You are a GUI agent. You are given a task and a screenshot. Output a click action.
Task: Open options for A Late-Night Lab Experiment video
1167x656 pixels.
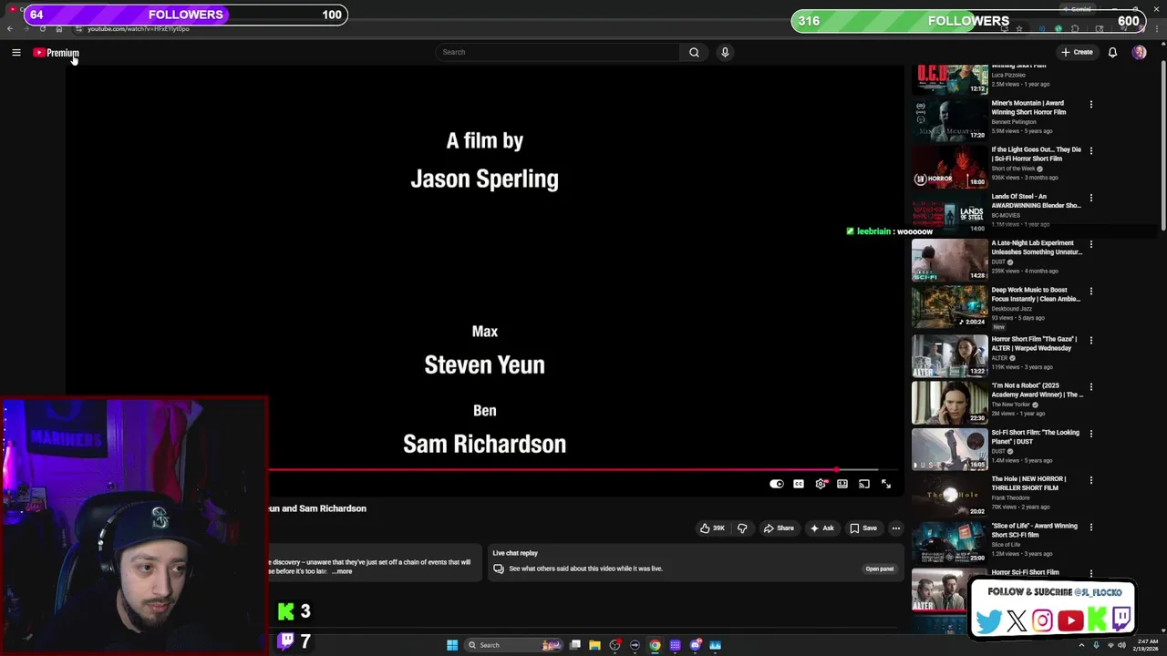pyautogui.click(x=1090, y=244)
